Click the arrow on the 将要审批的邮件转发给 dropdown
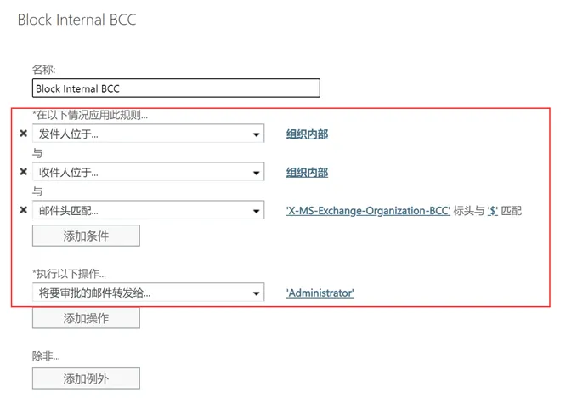 click(257, 293)
